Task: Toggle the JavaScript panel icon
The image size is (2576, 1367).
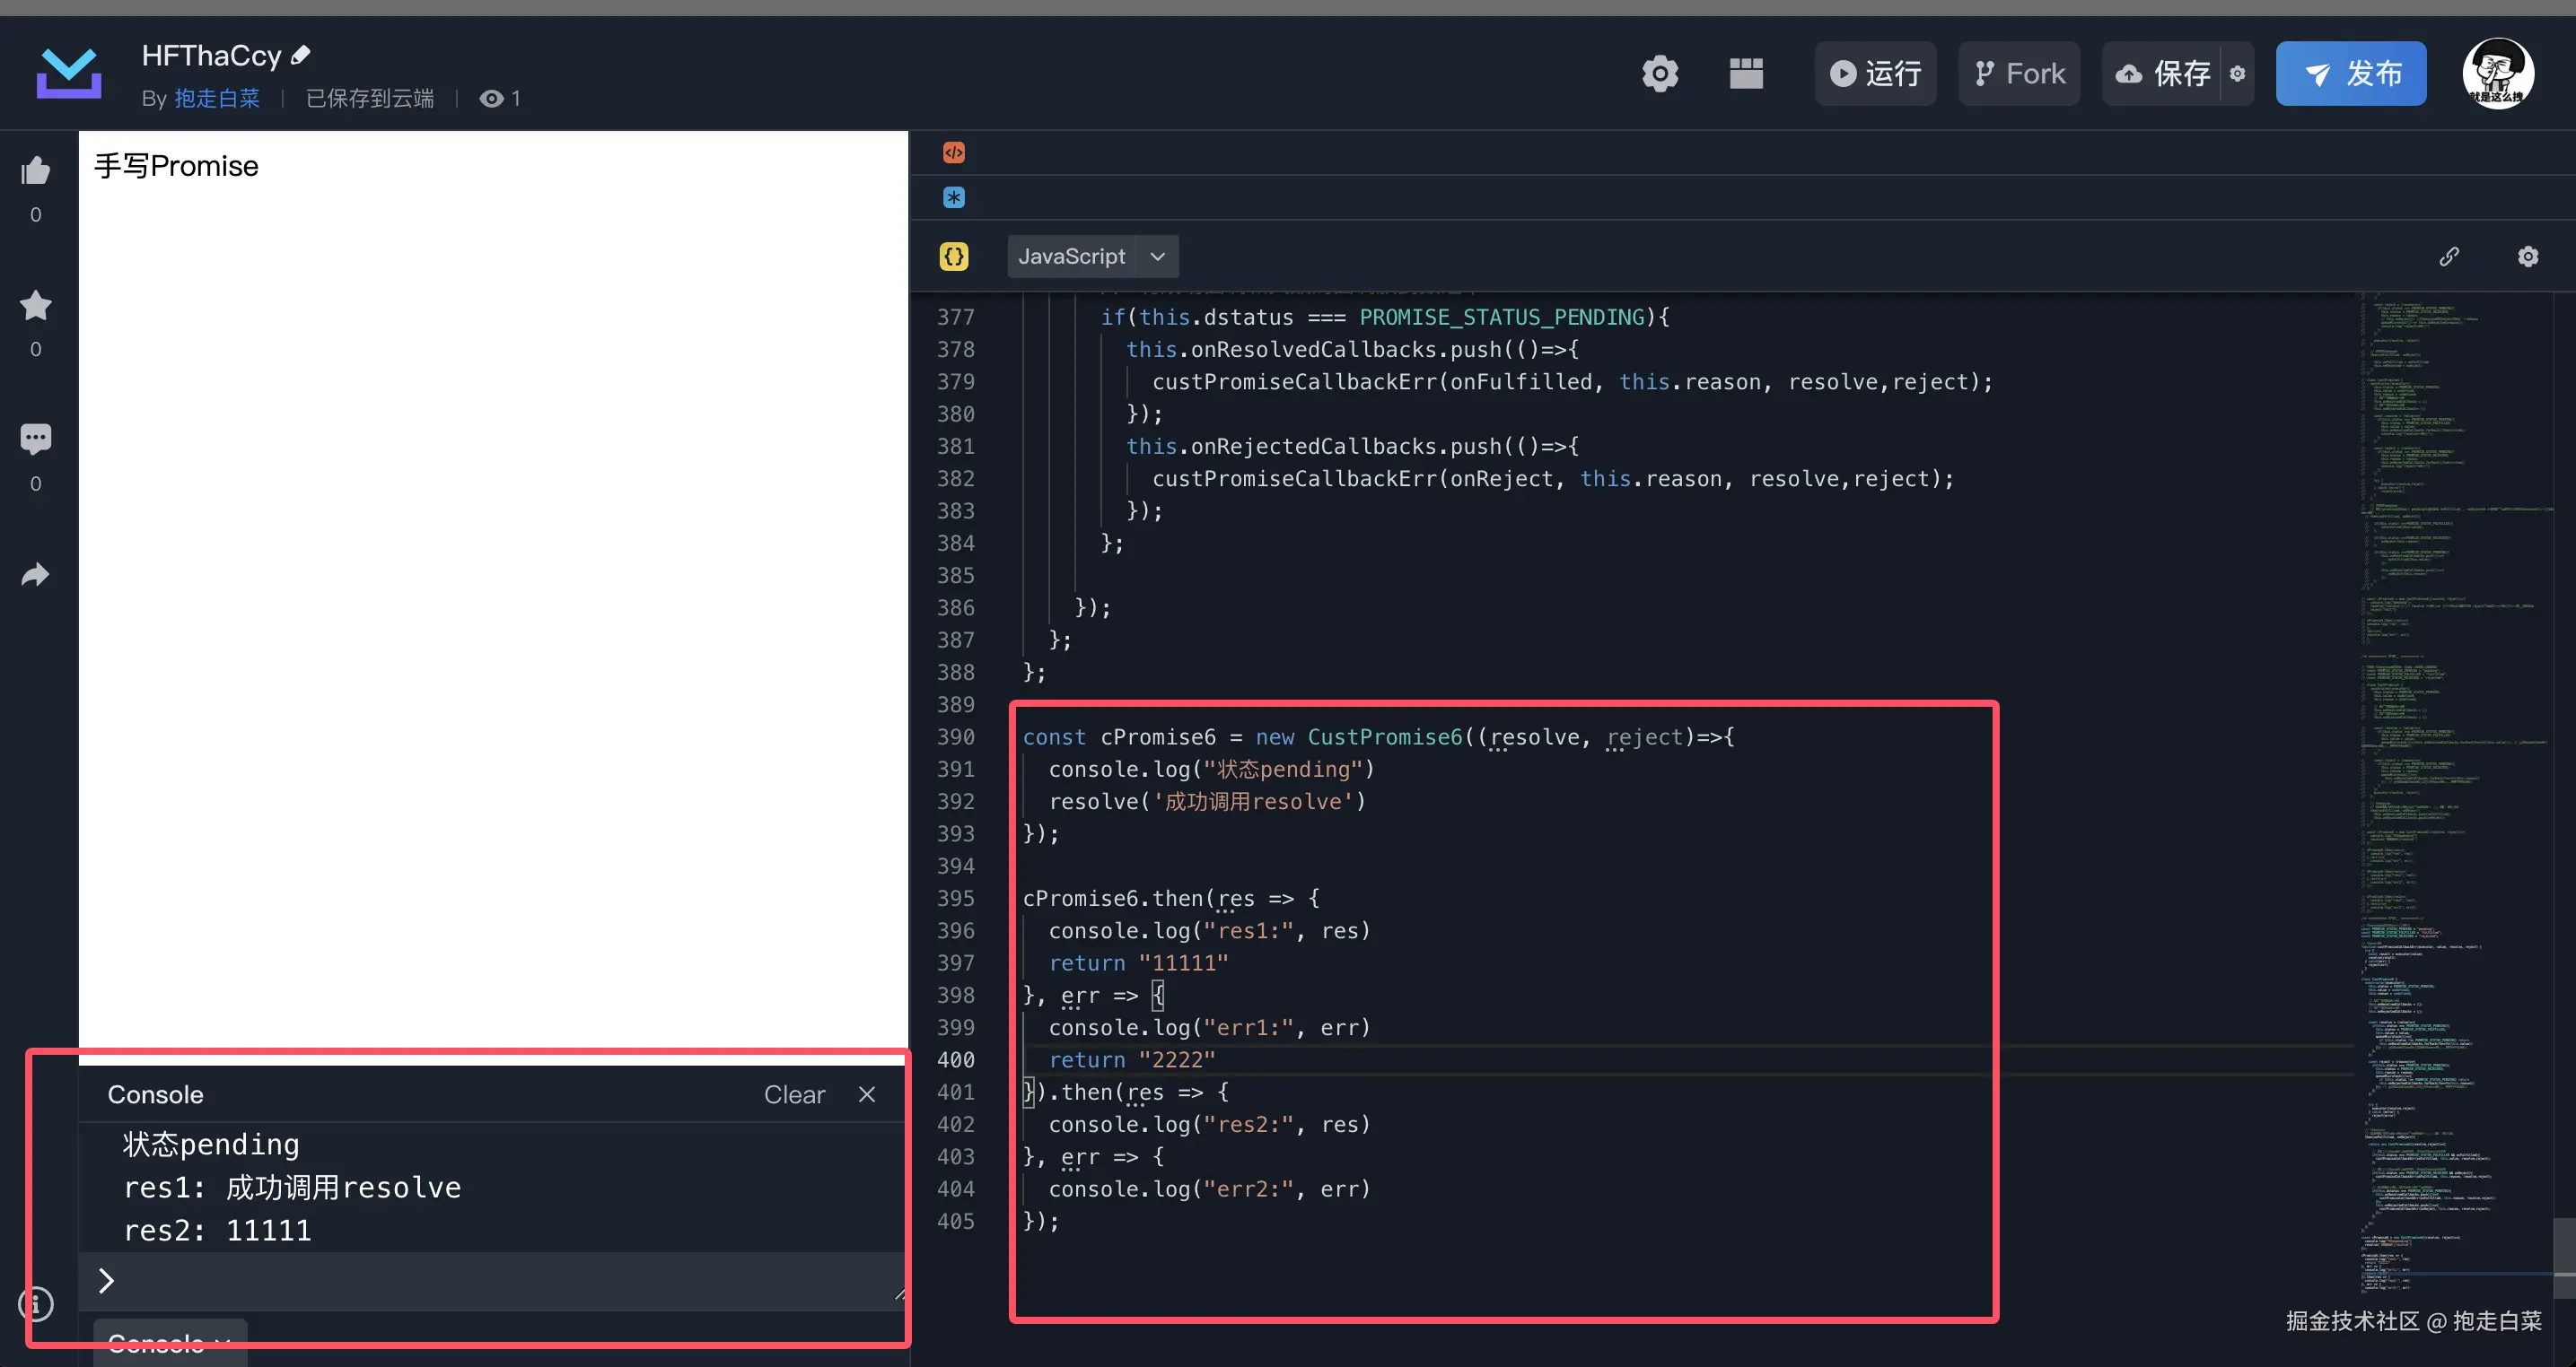Action: pos(954,257)
